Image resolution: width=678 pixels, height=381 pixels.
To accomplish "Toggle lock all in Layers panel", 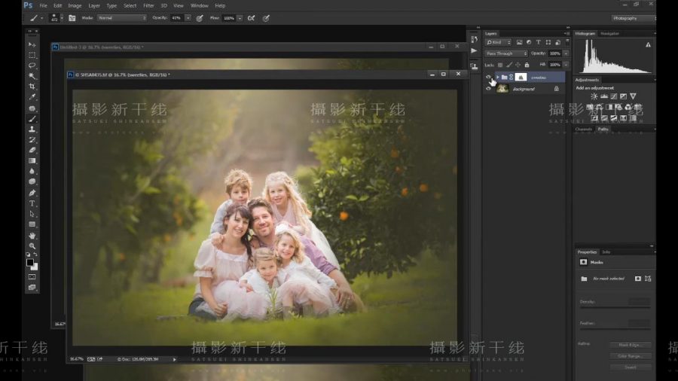I will [x=527, y=65].
